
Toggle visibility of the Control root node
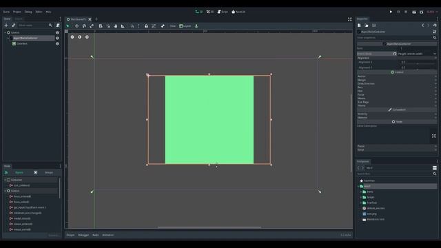[57, 32]
